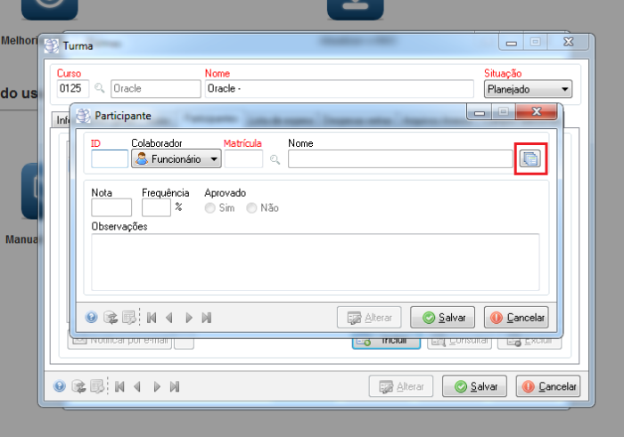Go to previous record in Participante dialog
The height and width of the screenshot is (437, 624).
[169, 317]
